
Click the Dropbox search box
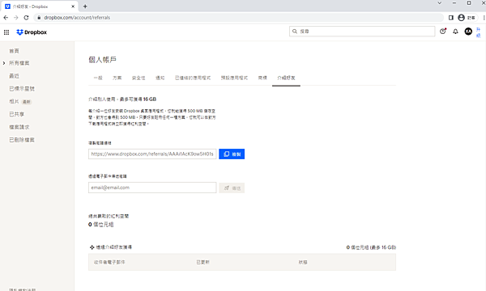pyautogui.click(x=362, y=32)
